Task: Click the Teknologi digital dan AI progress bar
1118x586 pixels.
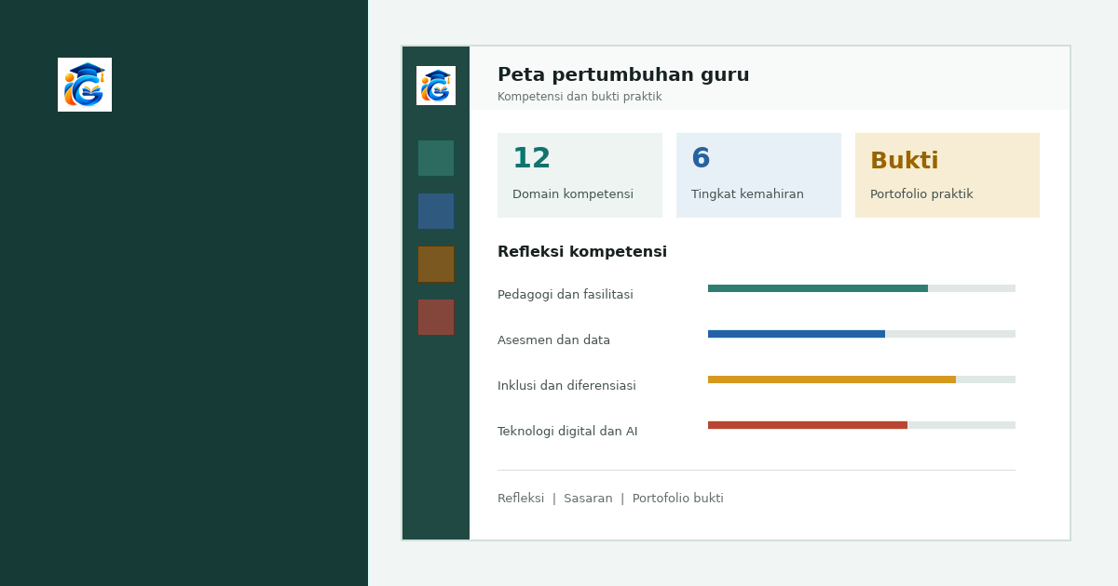Action: [862, 425]
